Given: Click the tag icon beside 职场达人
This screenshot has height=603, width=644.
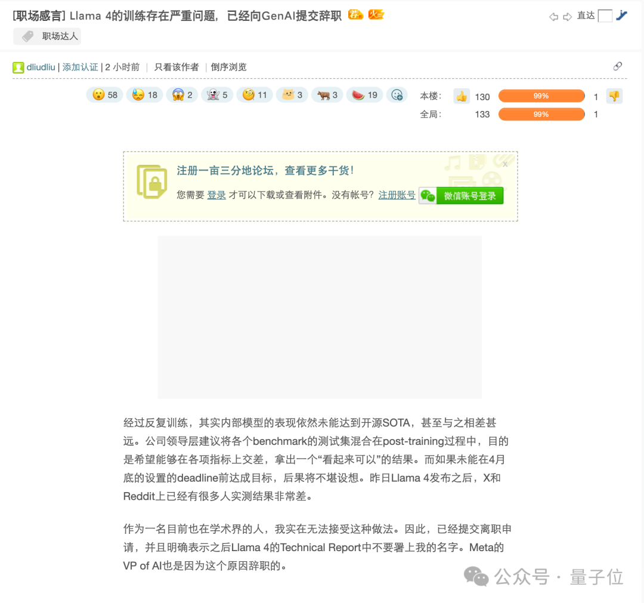Looking at the screenshot, I should point(27,36).
